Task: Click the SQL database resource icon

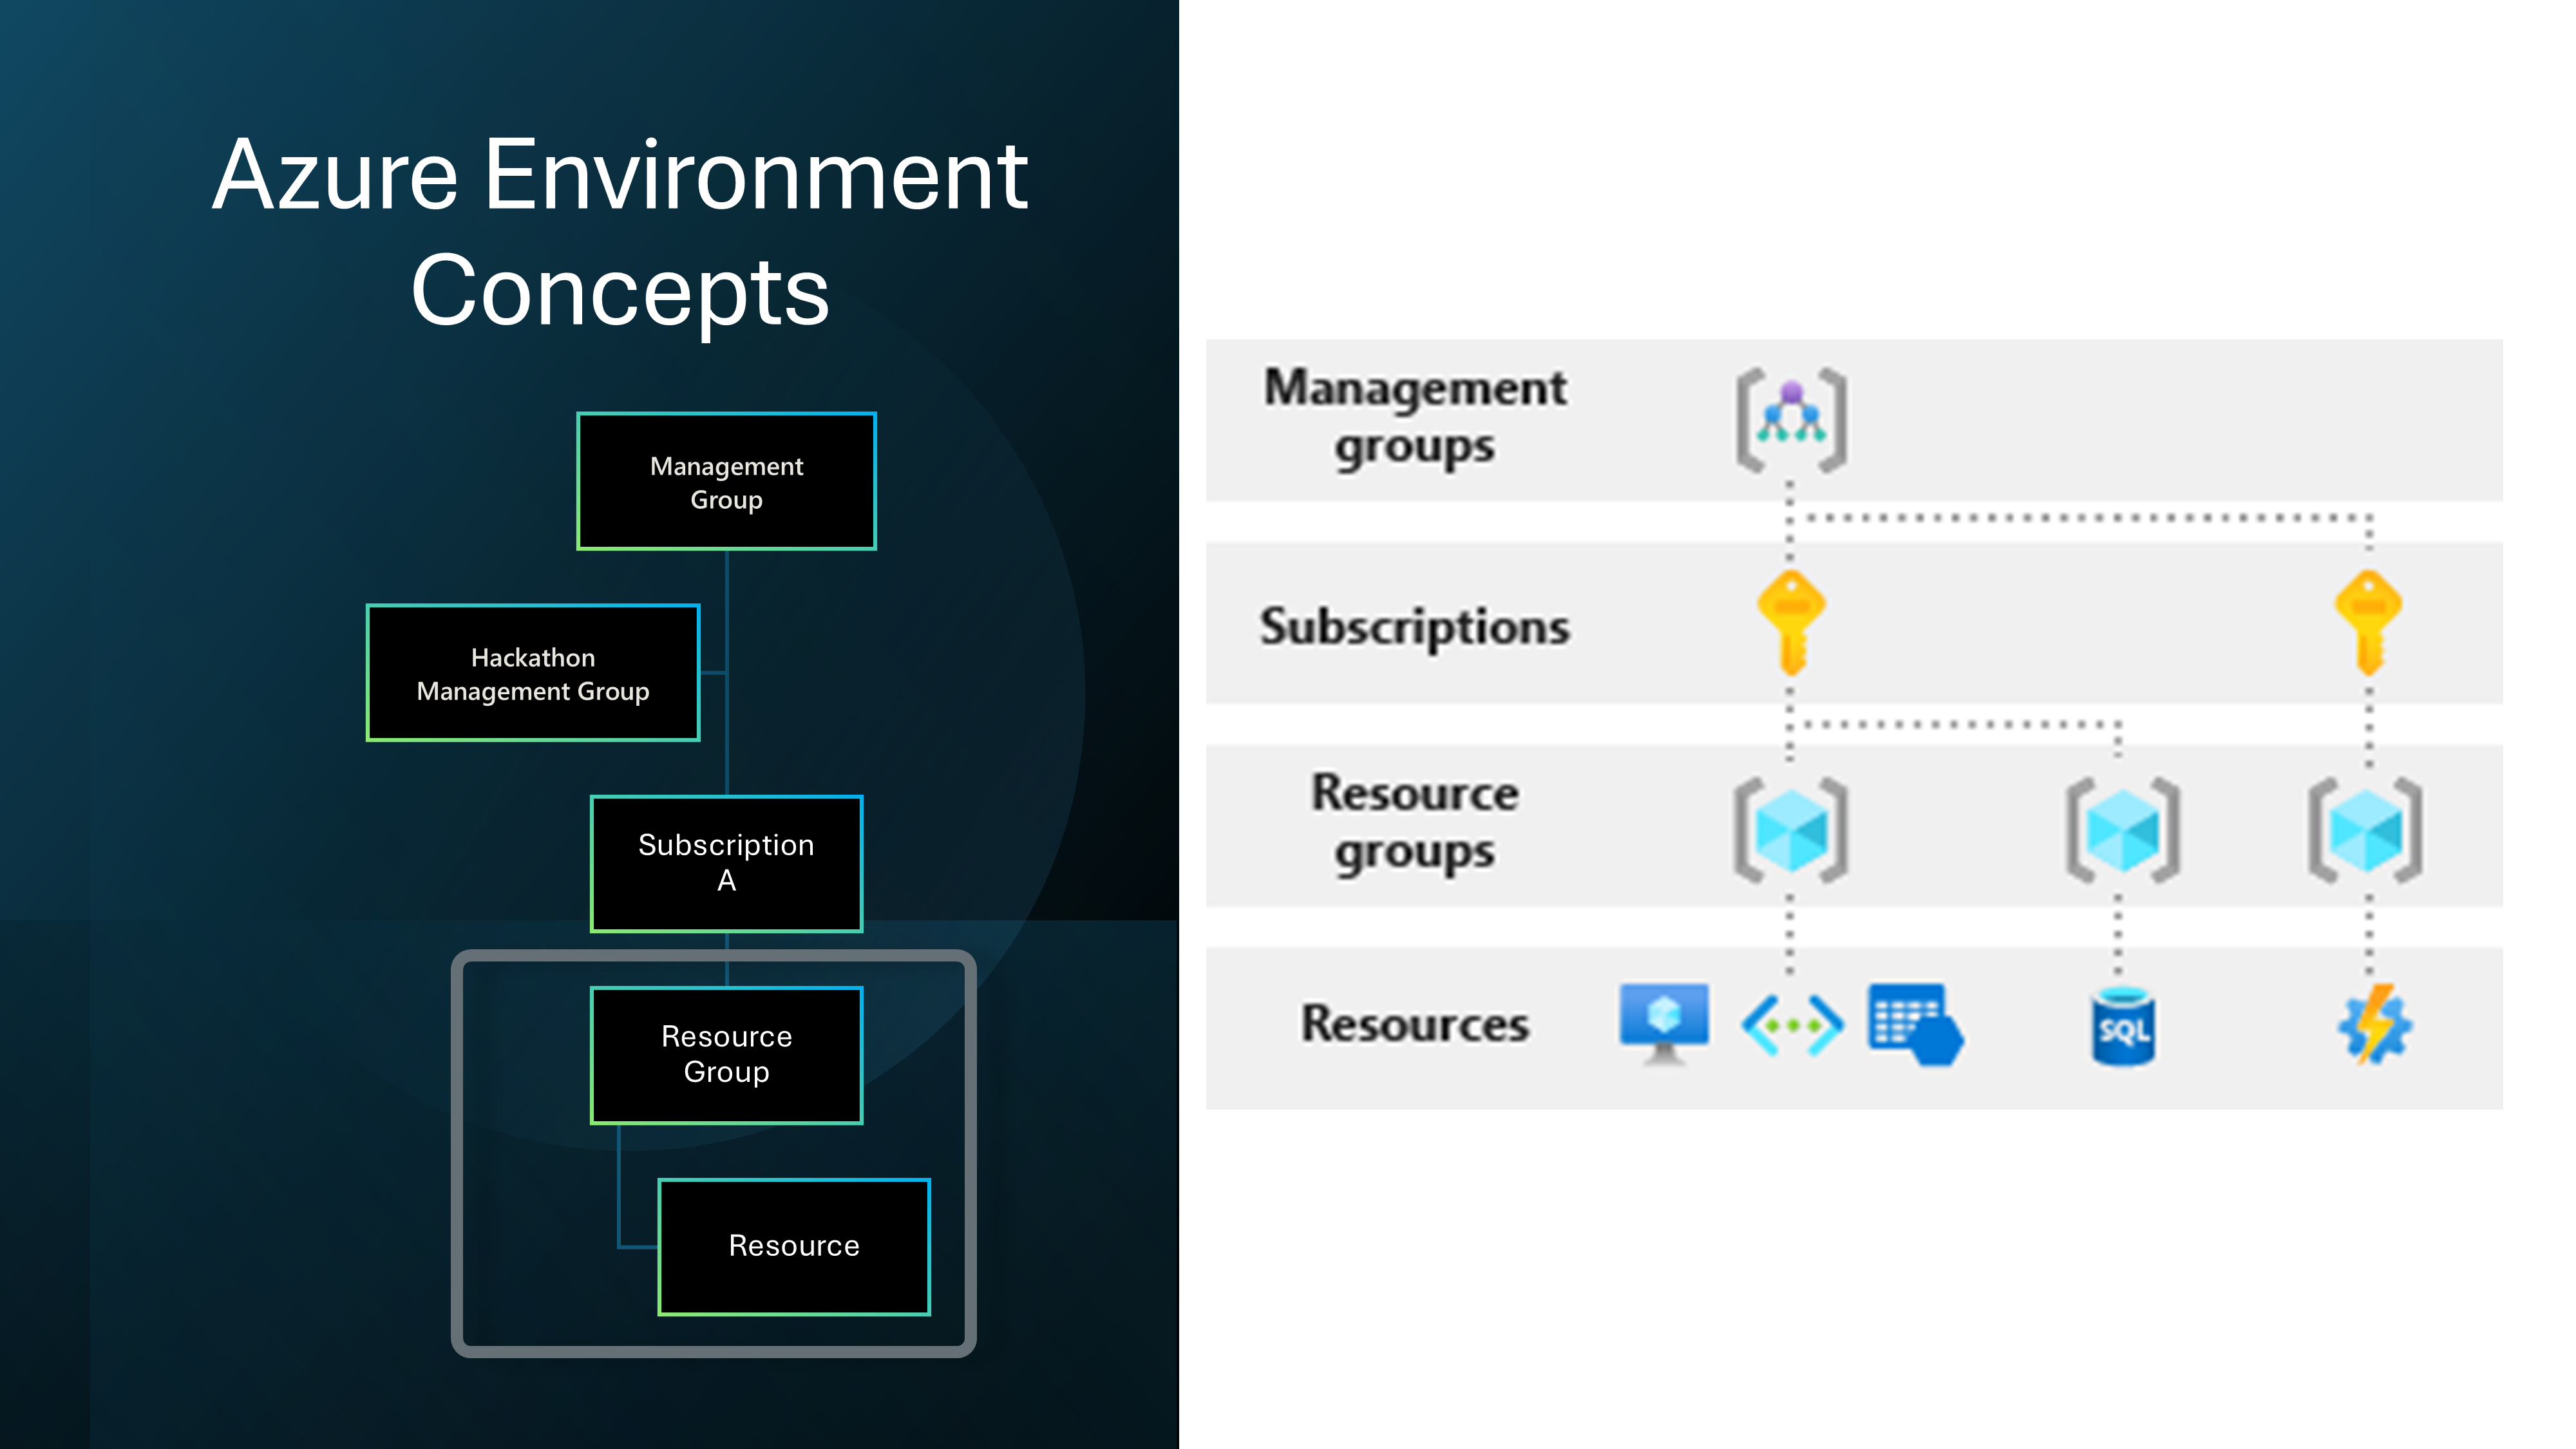Action: (2123, 1026)
